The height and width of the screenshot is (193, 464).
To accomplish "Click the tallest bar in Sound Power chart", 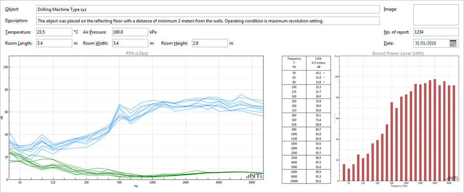I will tap(435, 130).
